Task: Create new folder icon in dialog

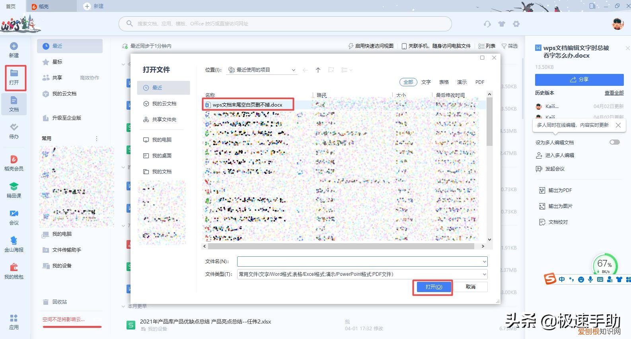Action: coord(331,70)
